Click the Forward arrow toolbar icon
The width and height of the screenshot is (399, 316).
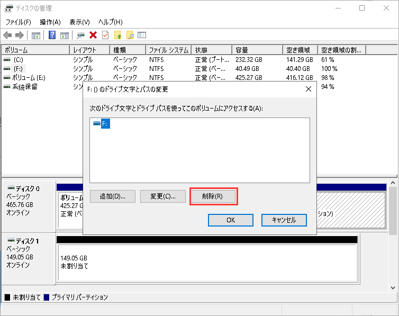pos(20,35)
